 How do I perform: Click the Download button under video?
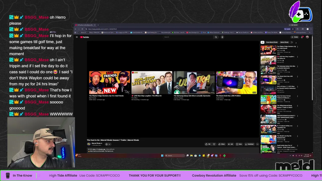(x=249, y=144)
